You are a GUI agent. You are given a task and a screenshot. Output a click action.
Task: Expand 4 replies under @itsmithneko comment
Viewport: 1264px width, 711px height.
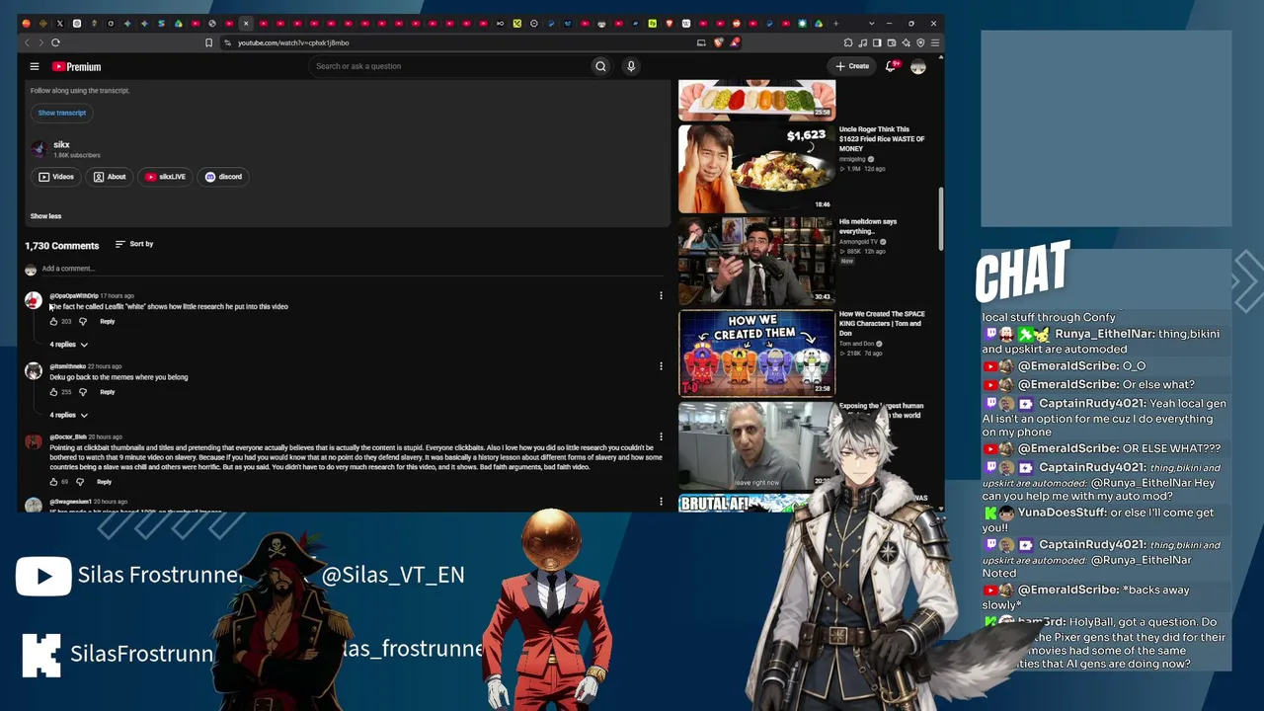pyautogui.click(x=69, y=415)
